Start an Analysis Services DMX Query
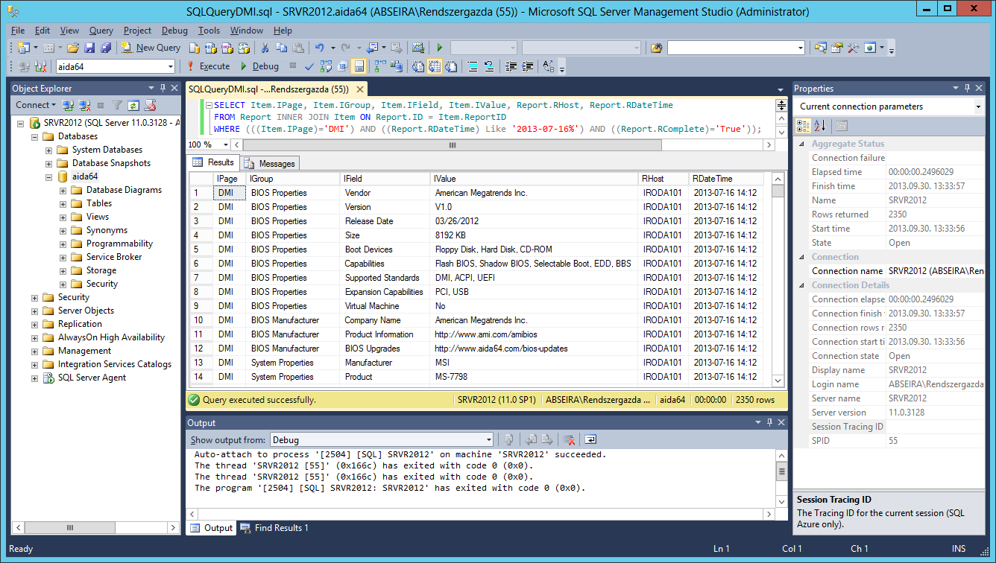 (x=227, y=47)
